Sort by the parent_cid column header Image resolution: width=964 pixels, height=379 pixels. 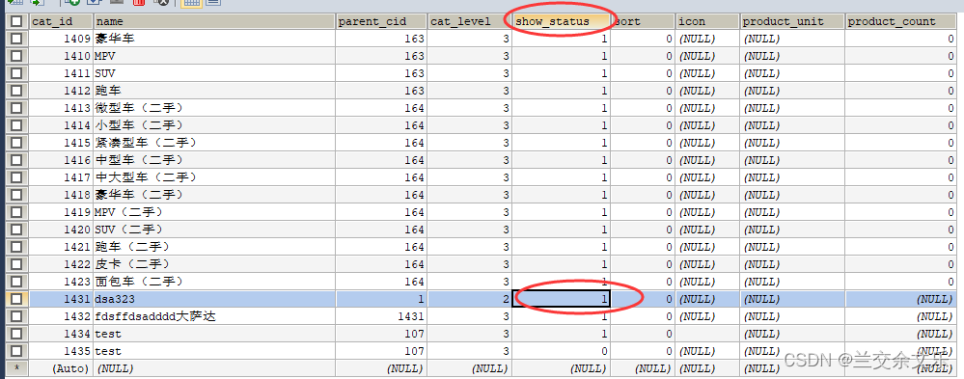[381, 21]
